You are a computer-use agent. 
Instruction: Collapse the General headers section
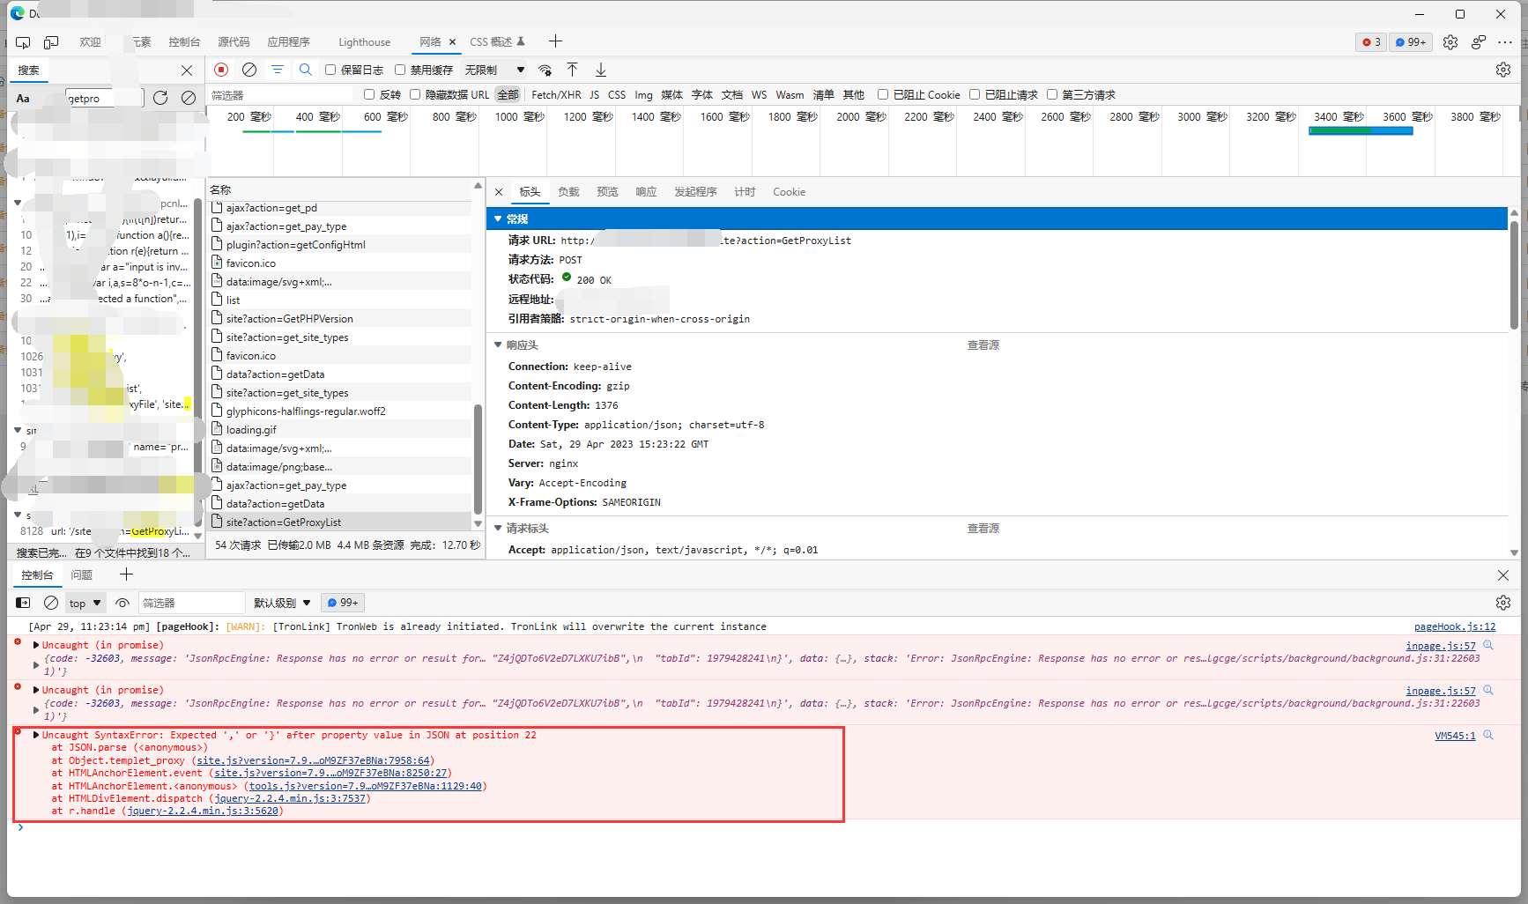click(x=498, y=219)
